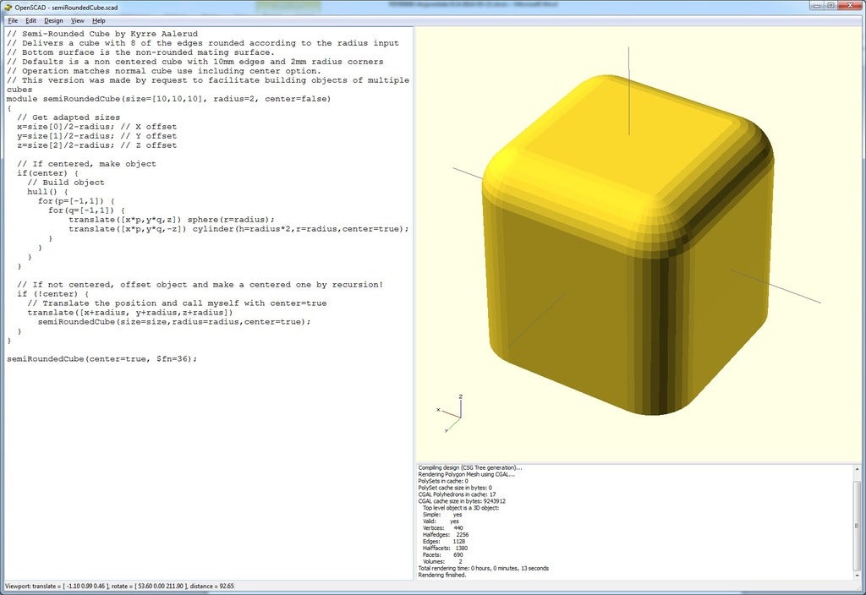This screenshot has height=595, width=866.
Task: Click the translate line with 'sphere(r=radius);'
Action: coord(172,220)
